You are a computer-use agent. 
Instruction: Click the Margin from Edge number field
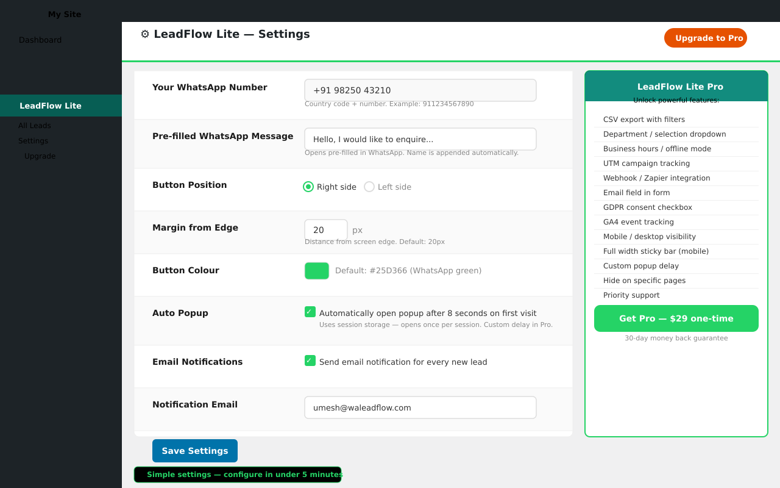pos(326,230)
